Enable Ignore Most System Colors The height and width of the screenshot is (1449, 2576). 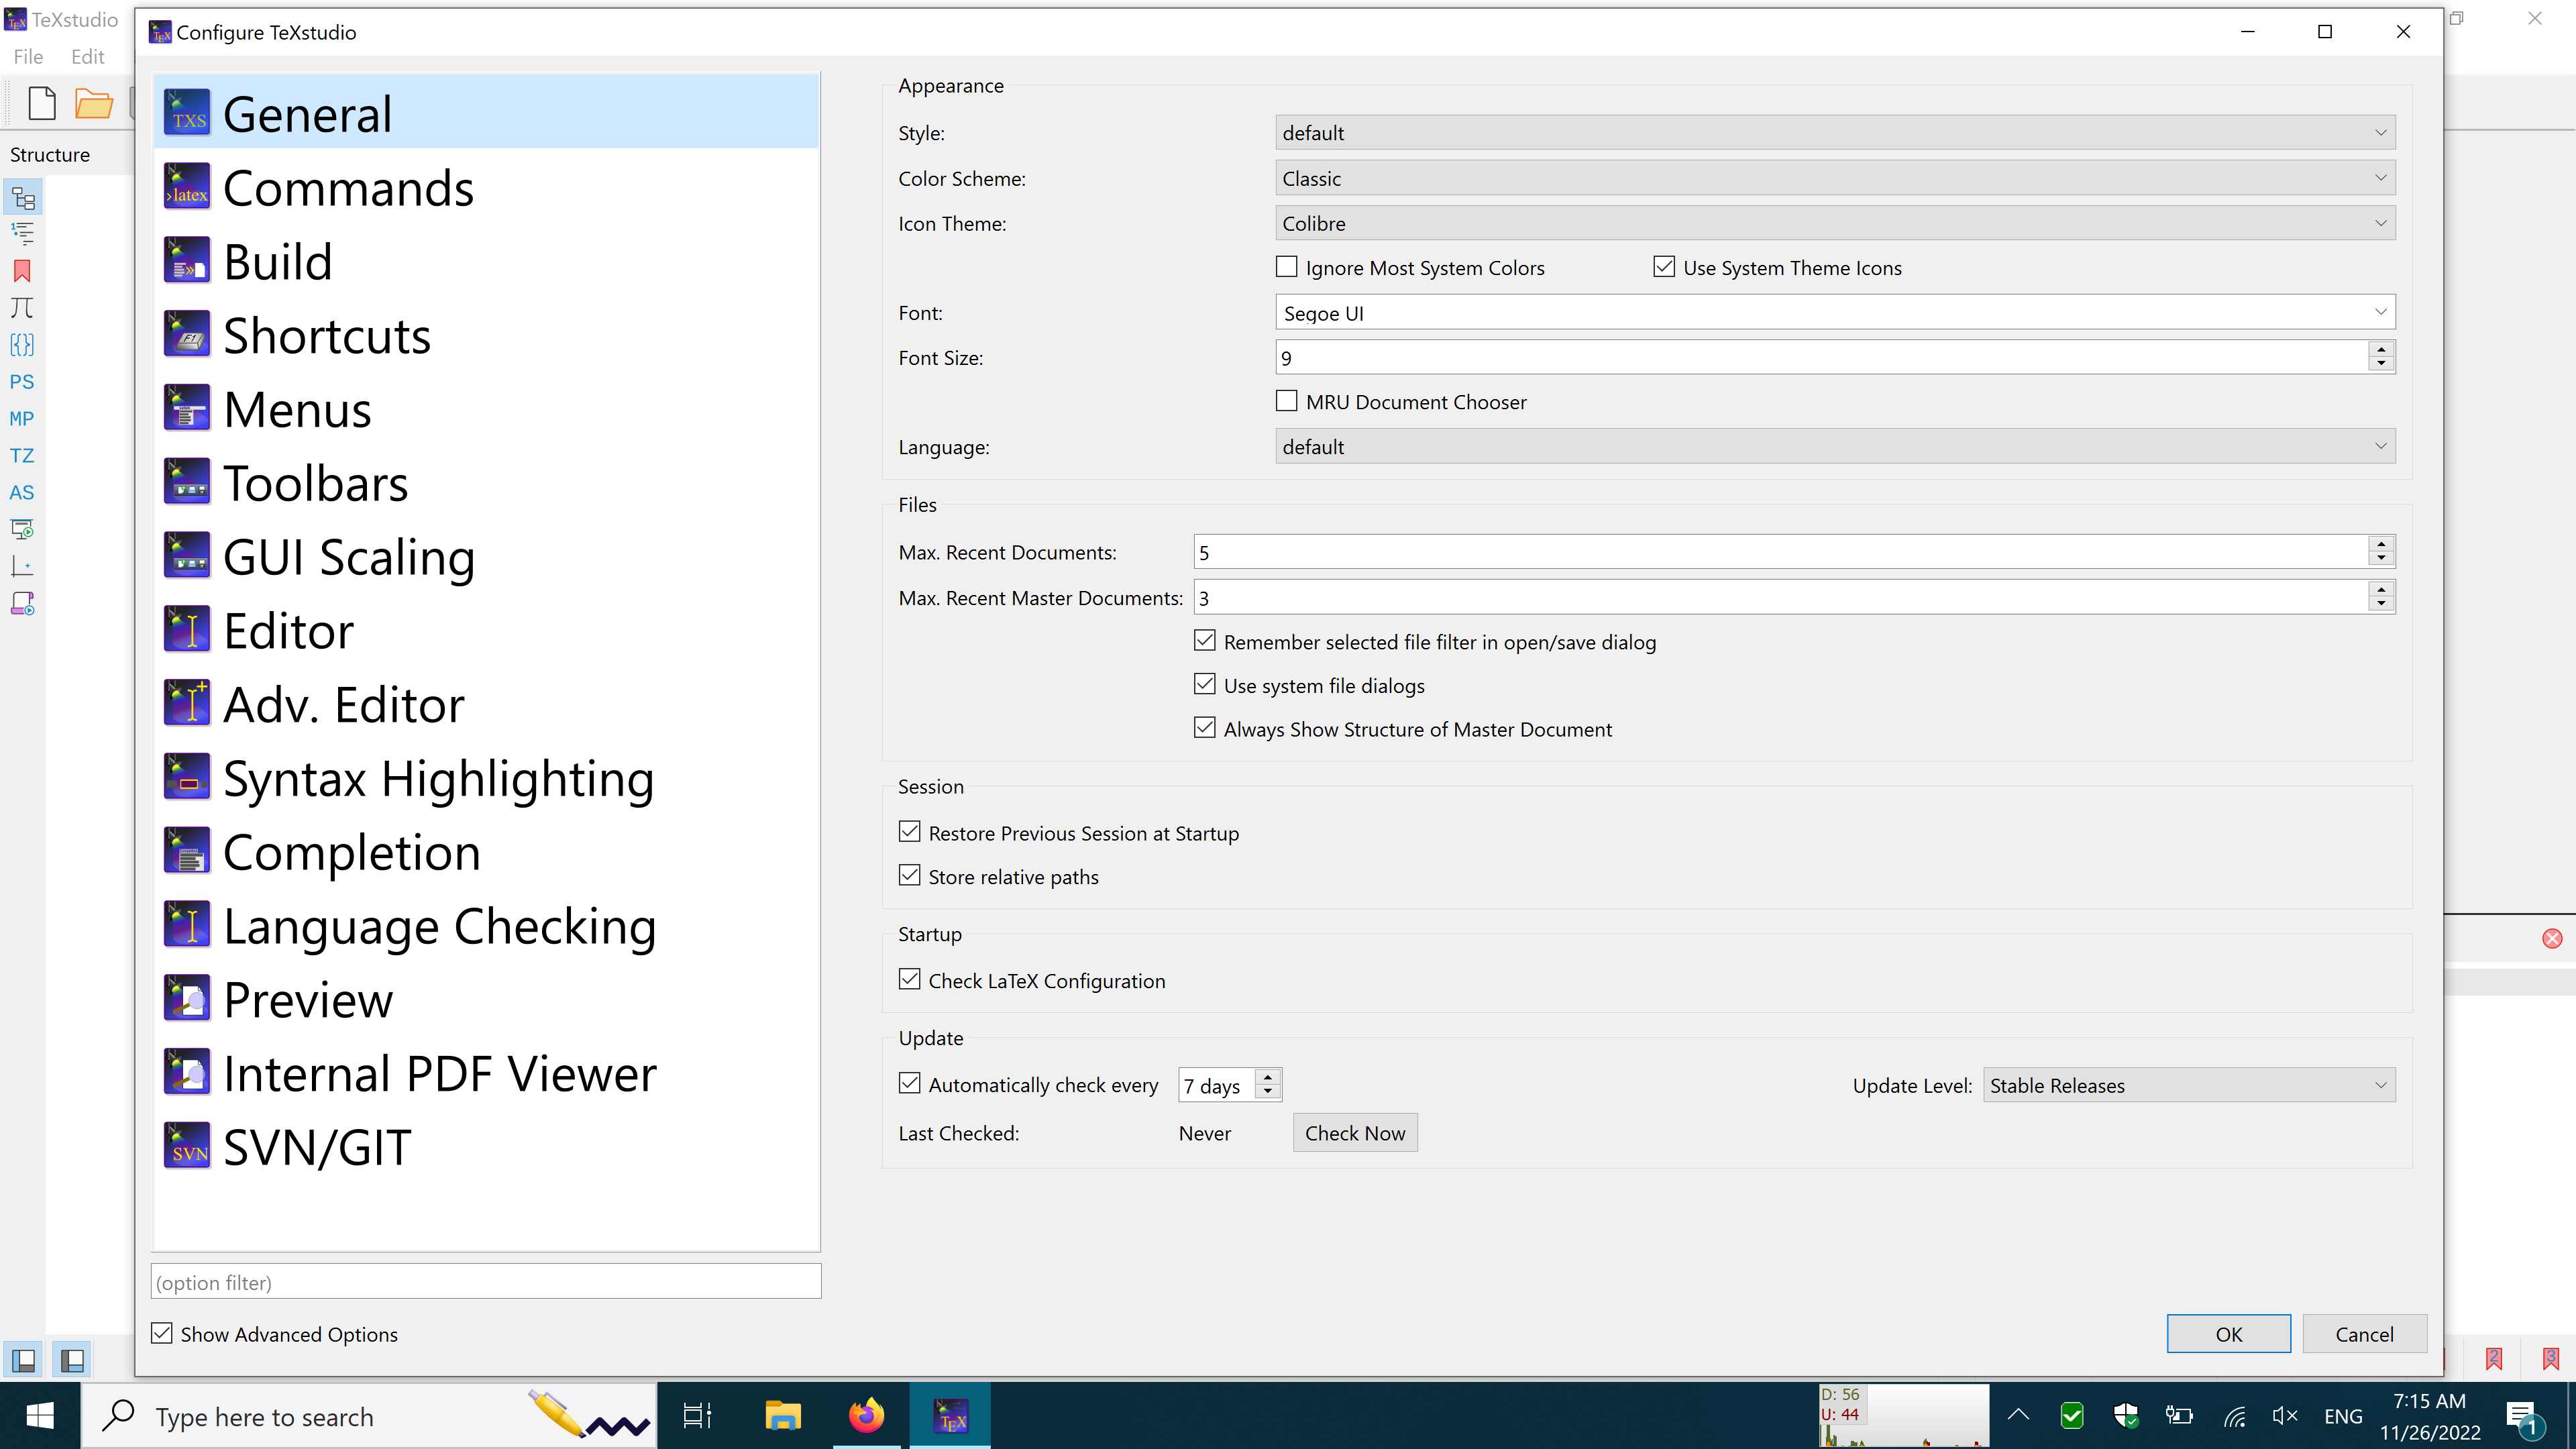point(1286,267)
